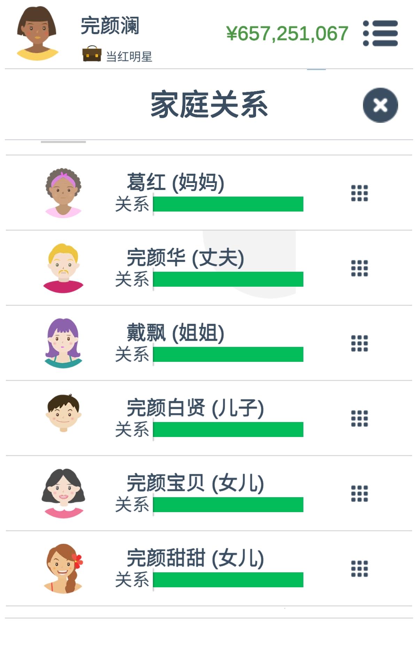
Task: Open the hamburger list menu icon
Action: point(380,33)
